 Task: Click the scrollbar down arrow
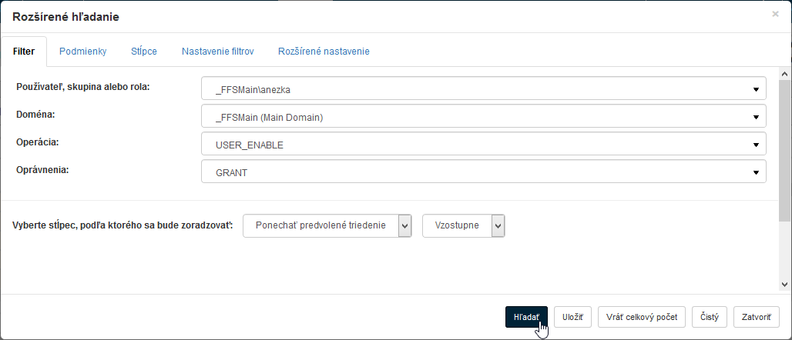(x=785, y=281)
